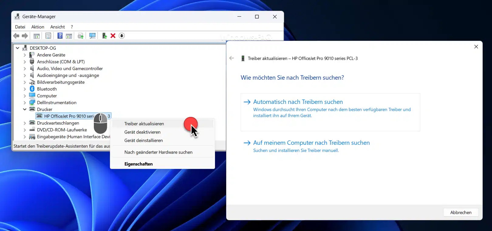Open the Aktion menu
The width and height of the screenshot is (492, 231).
tap(38, 27)
